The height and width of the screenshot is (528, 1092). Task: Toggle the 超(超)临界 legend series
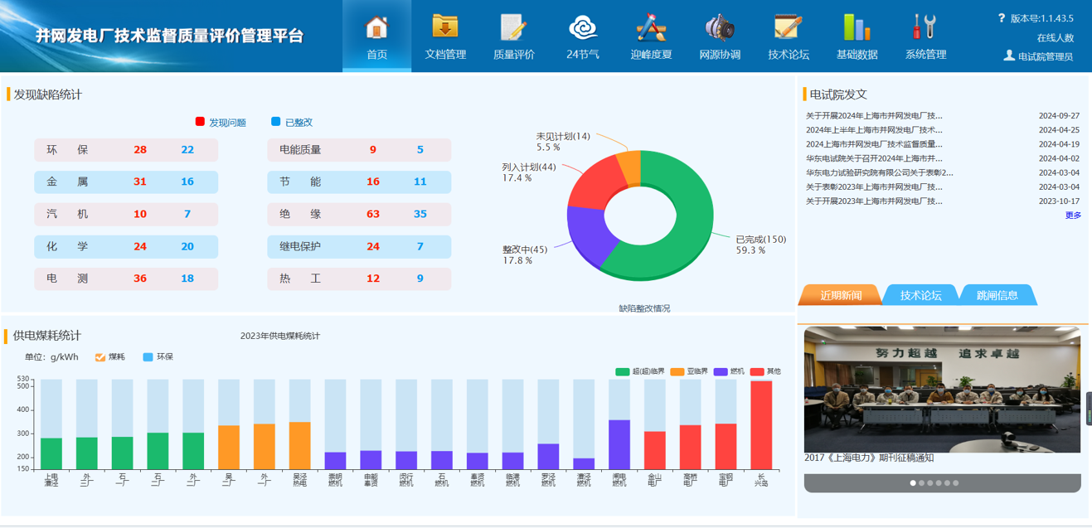point(622,371)
